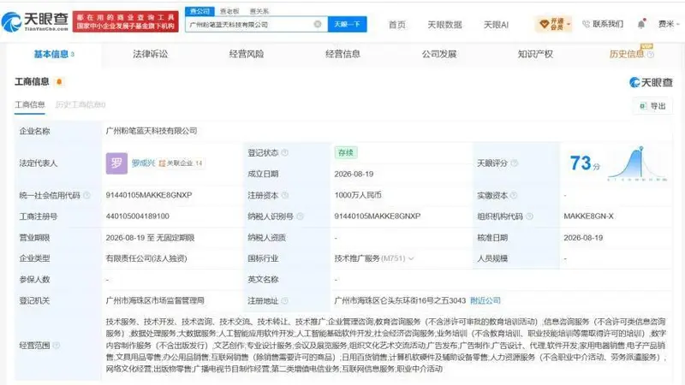Click help icon beside 组织机构代码
The width and height of the screenshot is (685, 385).
[x=529, y=216]
